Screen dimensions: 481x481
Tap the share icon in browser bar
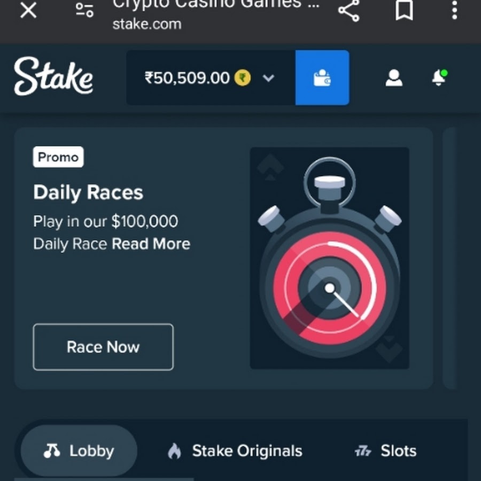349,10
